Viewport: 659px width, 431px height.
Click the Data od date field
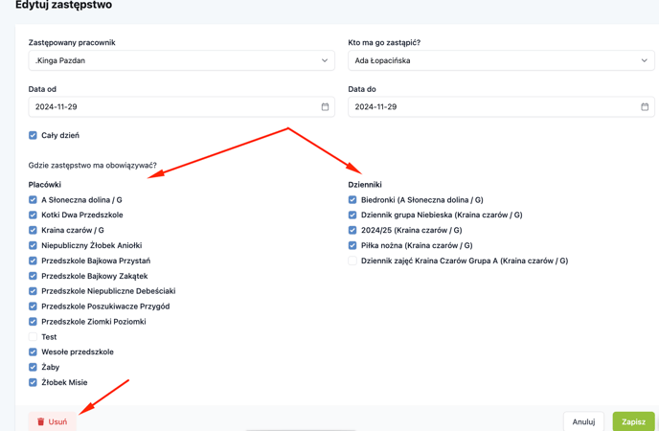pos(182,106)
